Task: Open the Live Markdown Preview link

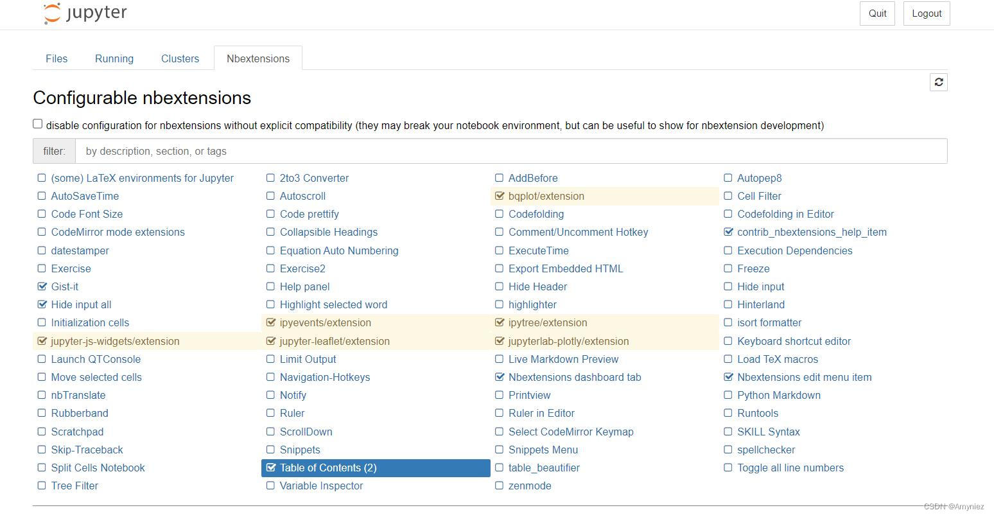Action: tap(563, 359)
